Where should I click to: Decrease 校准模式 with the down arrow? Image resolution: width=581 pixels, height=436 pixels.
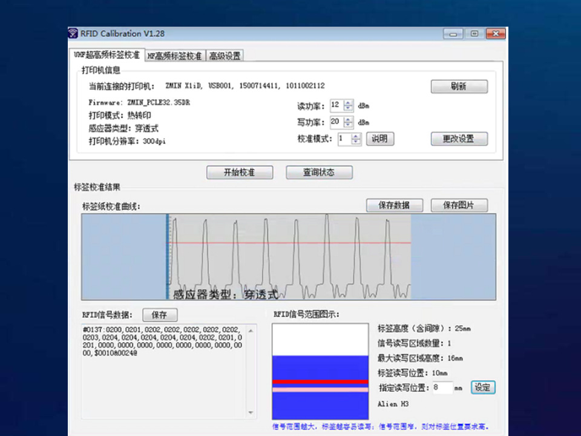point(356,142)
